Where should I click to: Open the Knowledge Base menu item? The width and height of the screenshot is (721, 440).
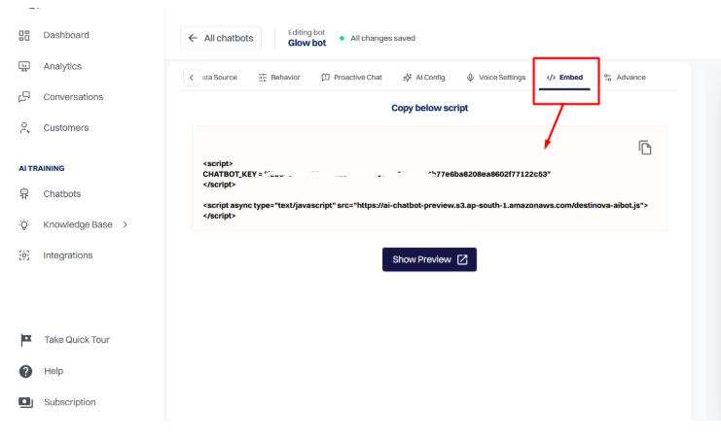click(78, 224)
